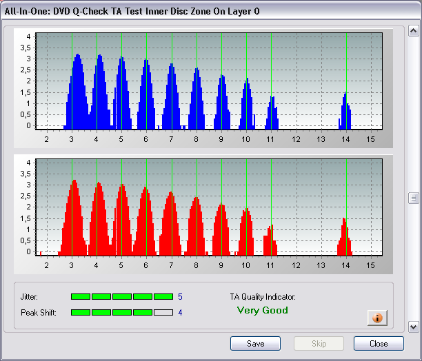
Task: Click the 'Very Good' quality rating
Action: [x=263, y=310]
